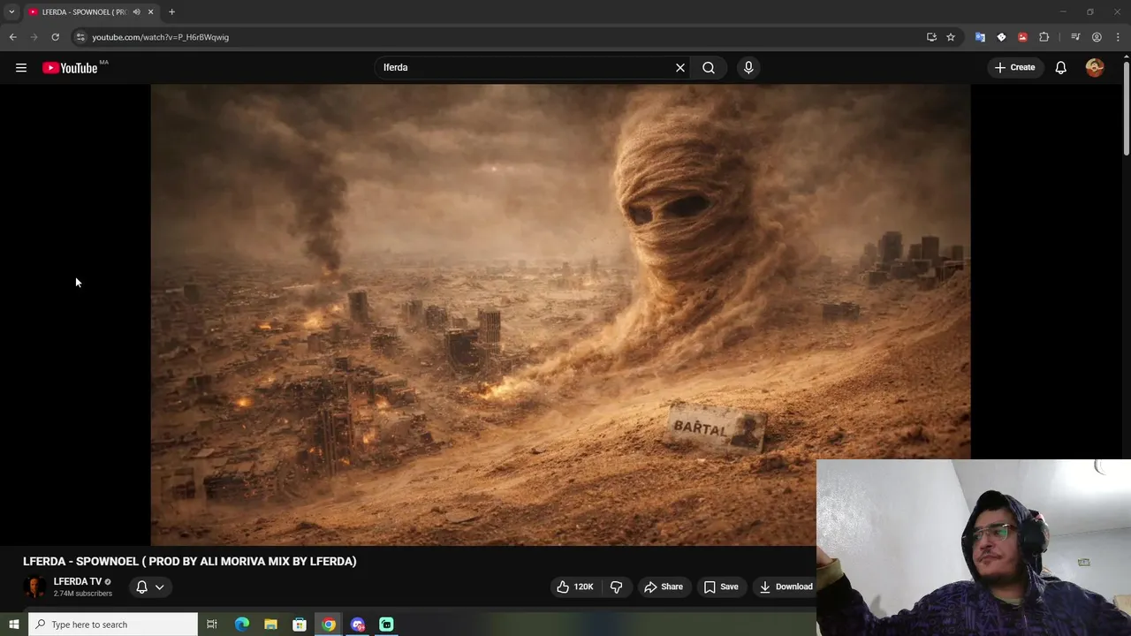View site information in address bar
This screenshot has width=1131, height=636.
(80, 37)
